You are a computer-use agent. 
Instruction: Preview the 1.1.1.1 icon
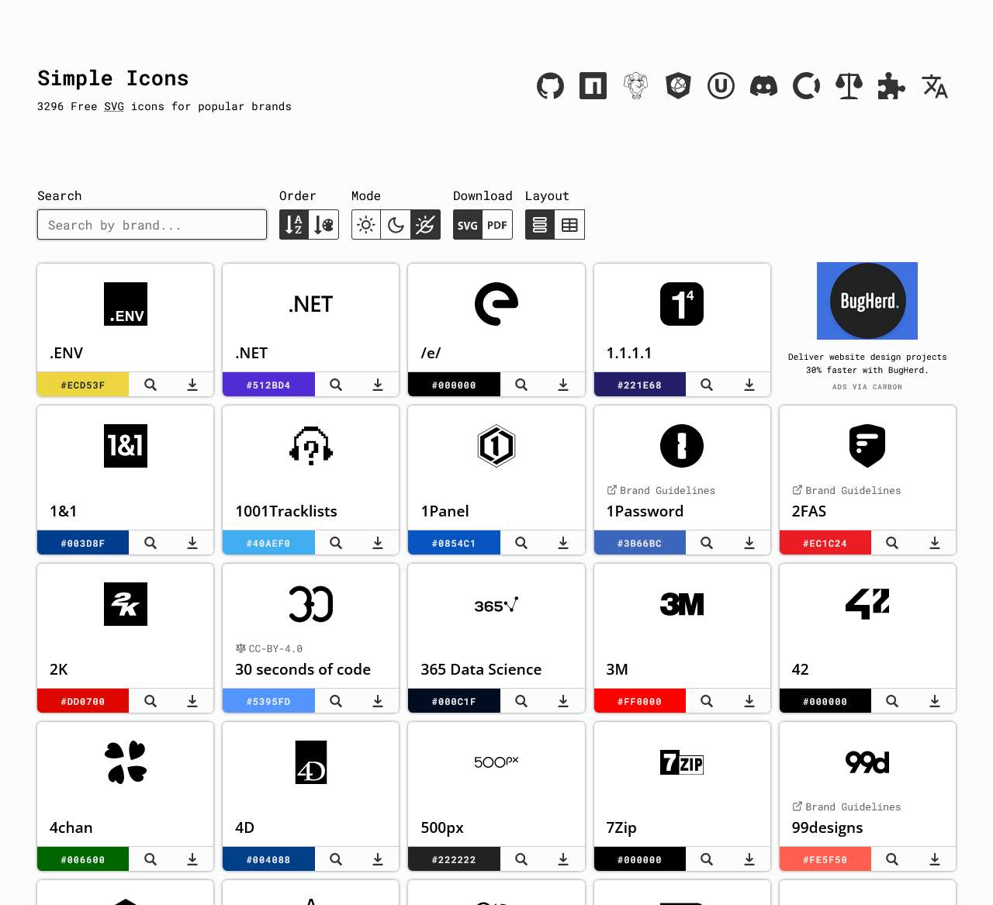(707, 385)
